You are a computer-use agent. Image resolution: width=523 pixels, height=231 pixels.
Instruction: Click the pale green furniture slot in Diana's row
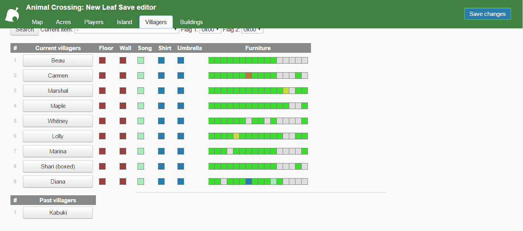click(x=274, y=182)
